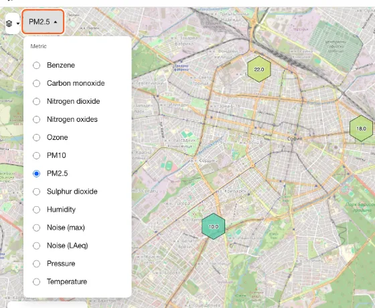Select the PM10 radio button
This screenshot has height=308, width=375.
(x=36, y=155)
